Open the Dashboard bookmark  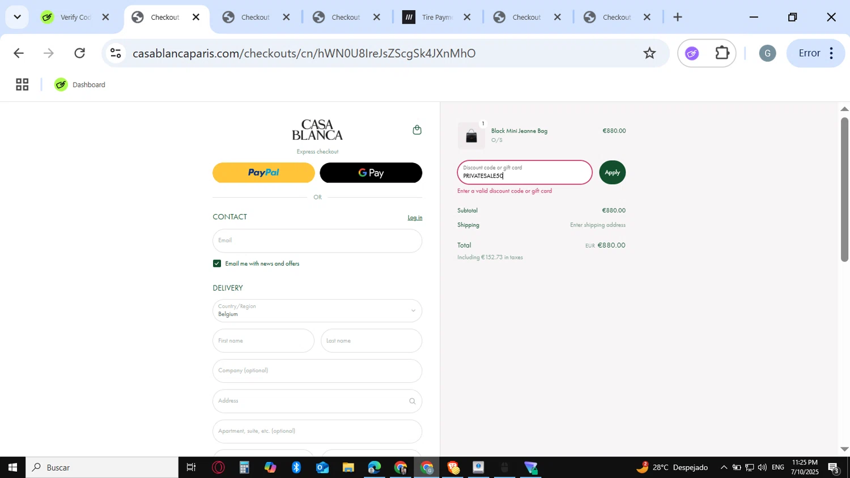[80, 85]
